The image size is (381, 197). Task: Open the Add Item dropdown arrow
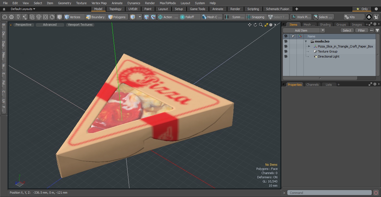pyautogui.click(x=323, y=30)
